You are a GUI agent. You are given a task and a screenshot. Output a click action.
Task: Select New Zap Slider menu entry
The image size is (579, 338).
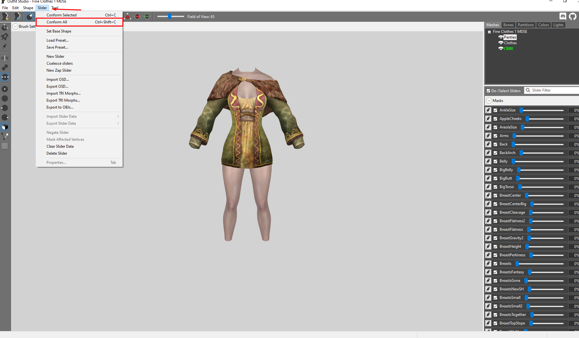79,70
